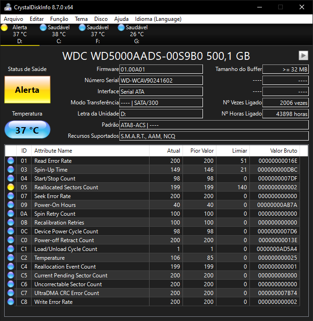Select the Read Error Rate attribute name

tap(53, 161)
